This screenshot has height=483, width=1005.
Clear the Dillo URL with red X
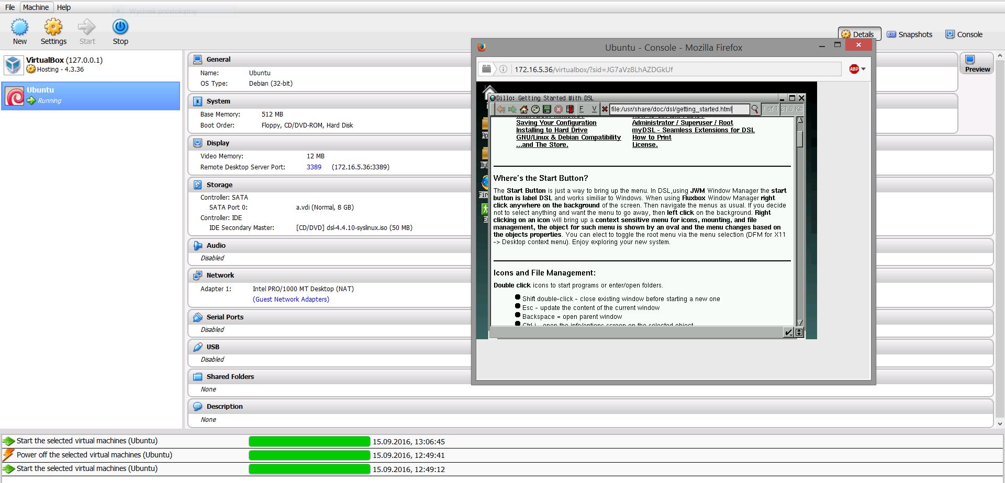tap(605, 109)
